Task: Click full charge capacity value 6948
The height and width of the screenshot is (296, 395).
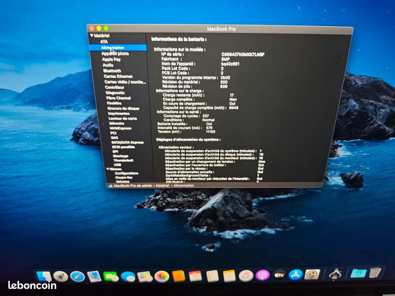Action: 234,108
